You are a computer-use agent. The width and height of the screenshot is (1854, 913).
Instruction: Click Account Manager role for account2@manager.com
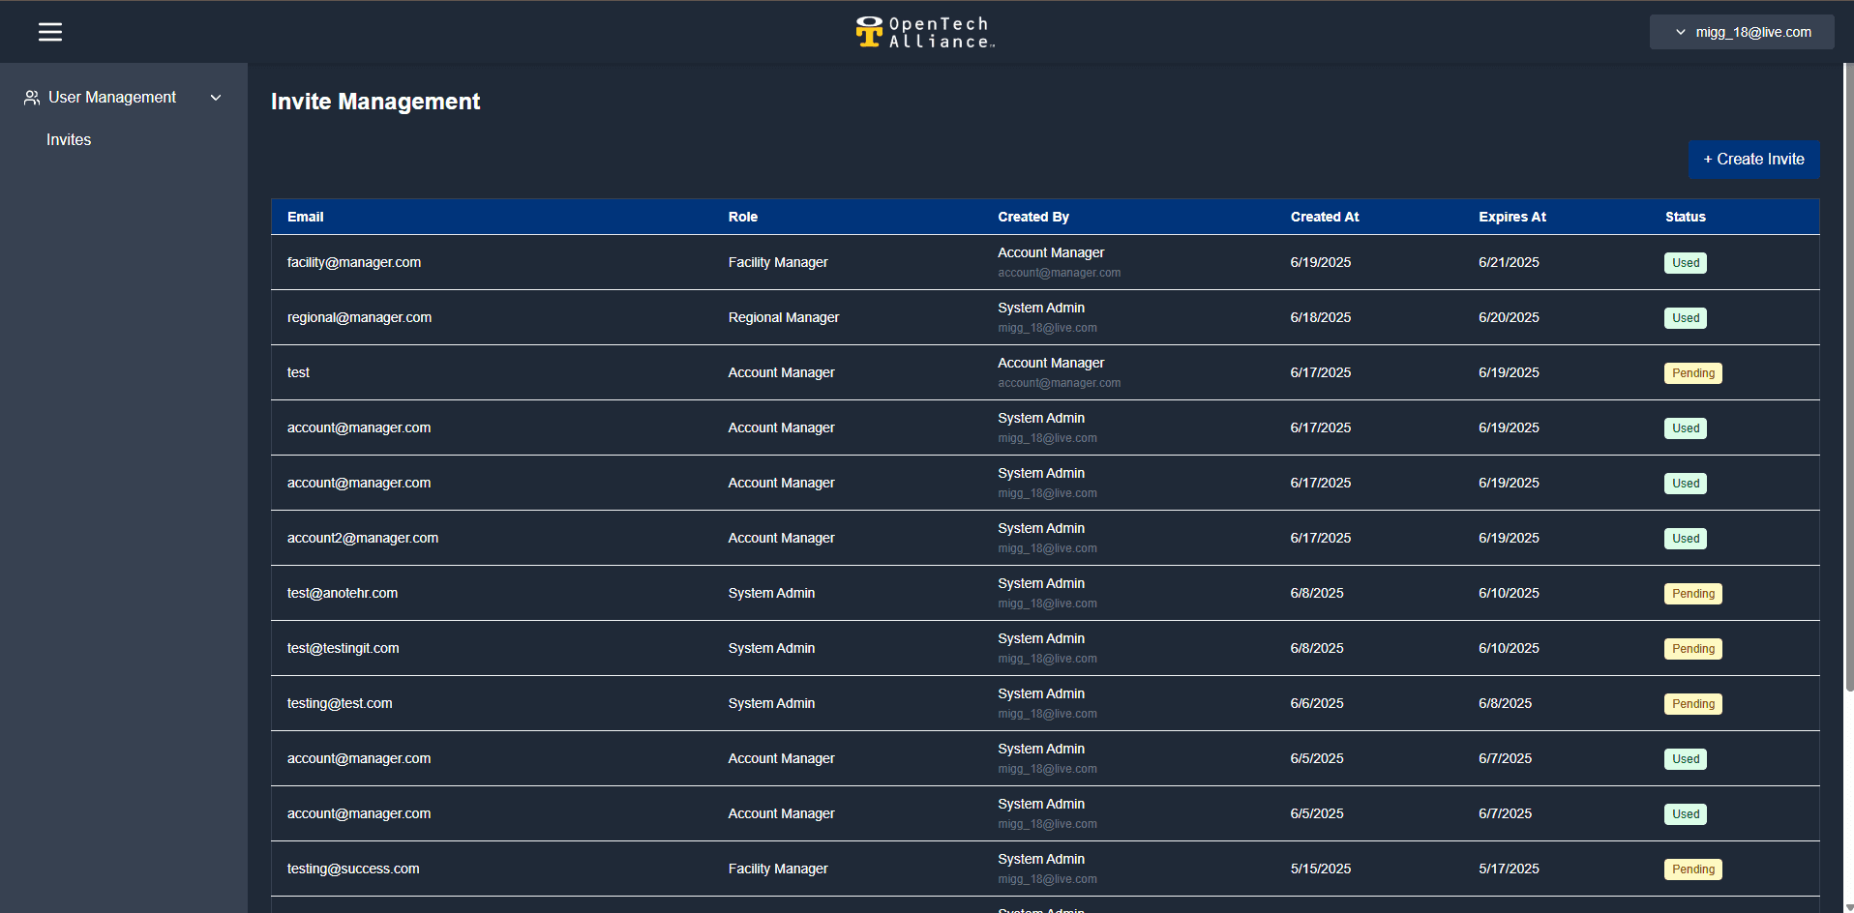coord(781,538)
